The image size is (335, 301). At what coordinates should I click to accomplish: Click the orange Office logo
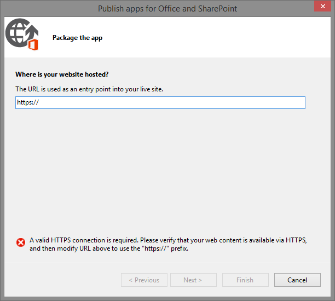(32, 44)
